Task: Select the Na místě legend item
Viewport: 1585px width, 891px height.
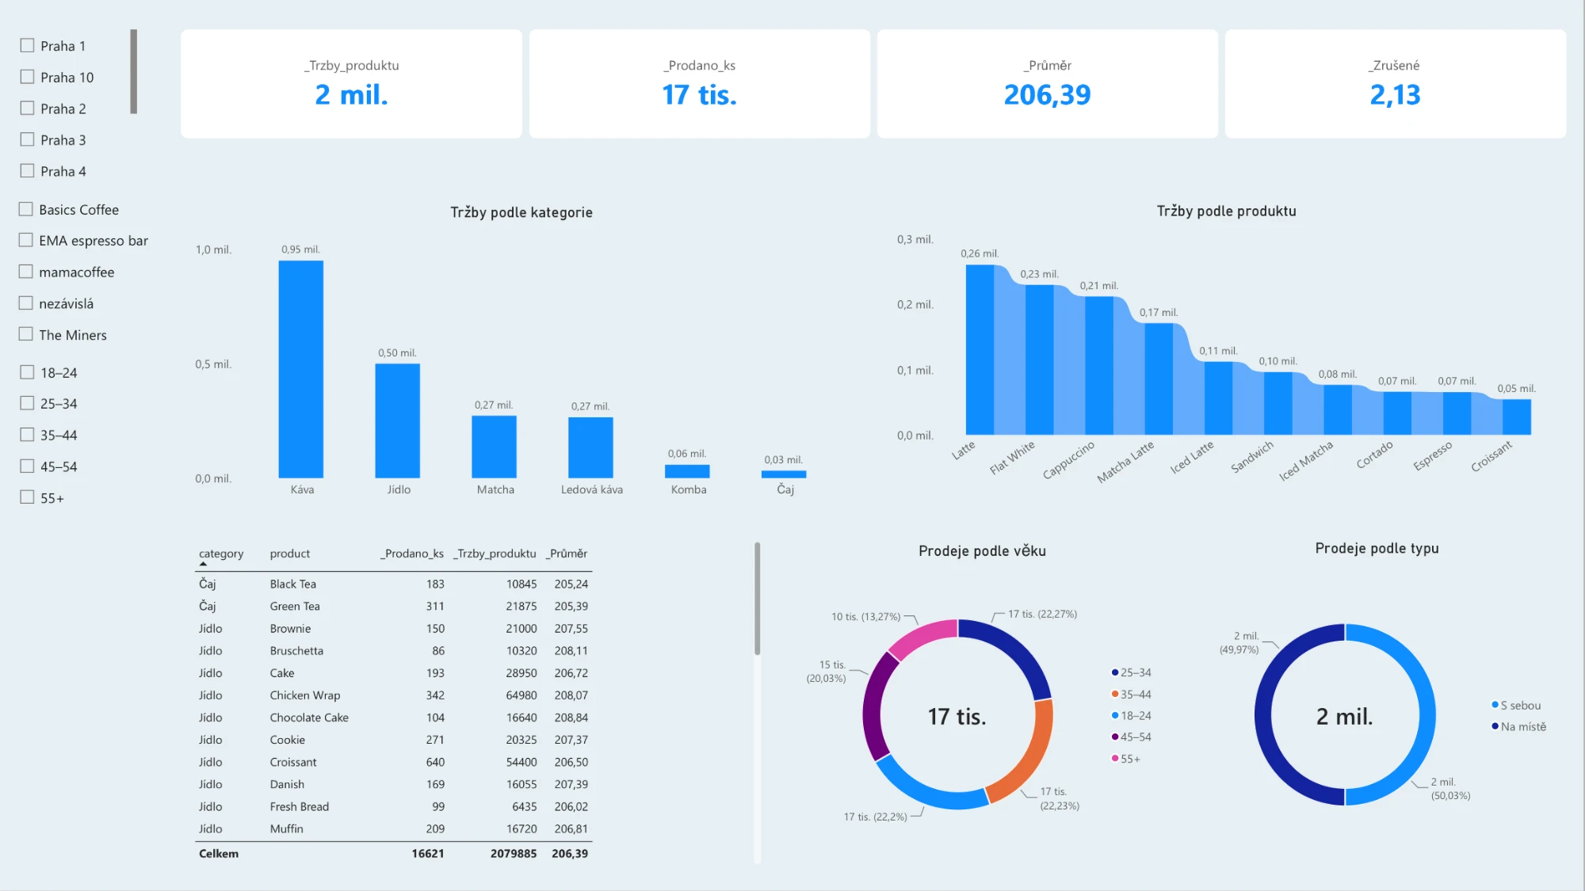Action: point(1519,726)
